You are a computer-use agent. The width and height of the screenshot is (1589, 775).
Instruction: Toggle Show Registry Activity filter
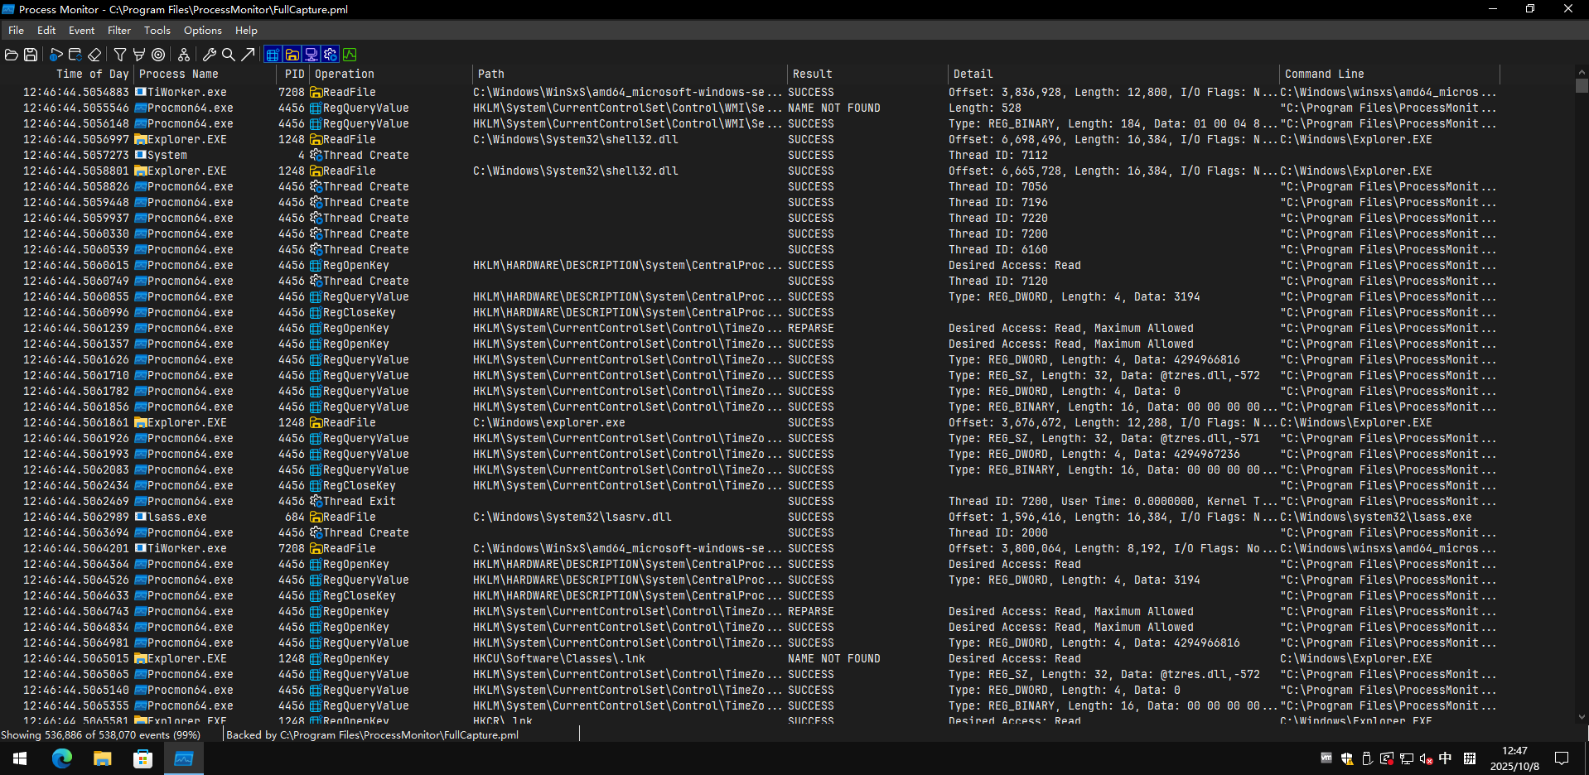point(273,55)
